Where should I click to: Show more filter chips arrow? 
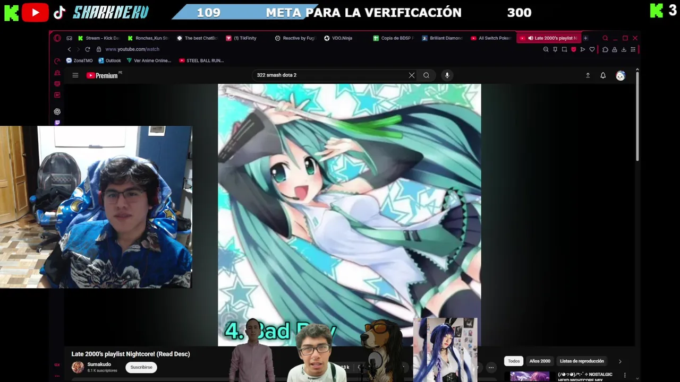(620, 361)
